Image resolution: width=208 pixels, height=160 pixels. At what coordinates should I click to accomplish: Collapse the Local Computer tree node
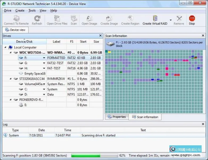coord(6,47)
